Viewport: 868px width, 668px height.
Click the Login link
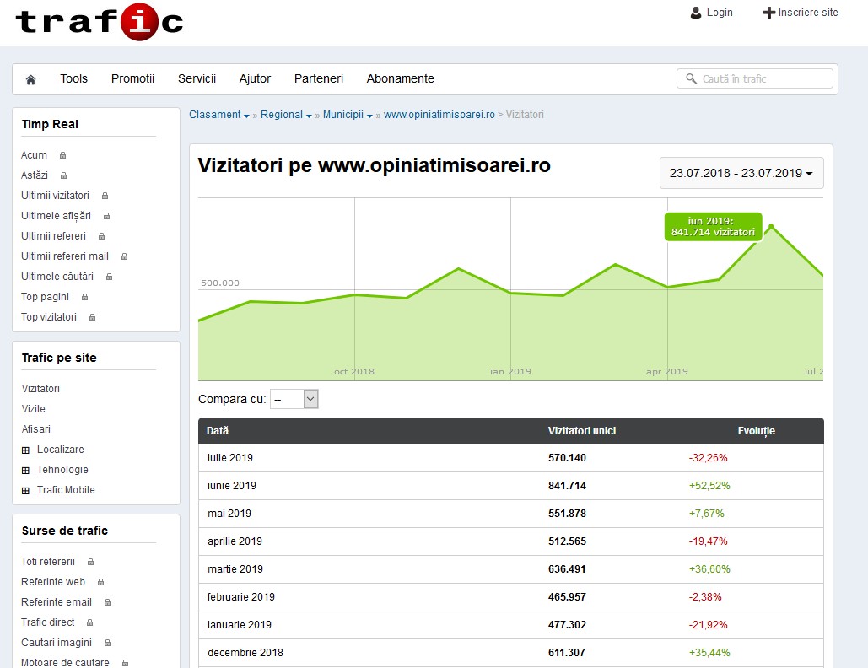[720, 12]
